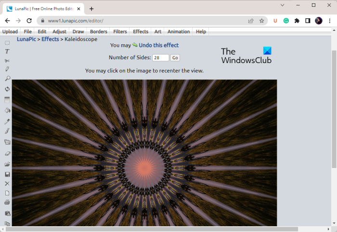337x232 pixels.
Task: Open the File menu
Action: tap(28, 32)
